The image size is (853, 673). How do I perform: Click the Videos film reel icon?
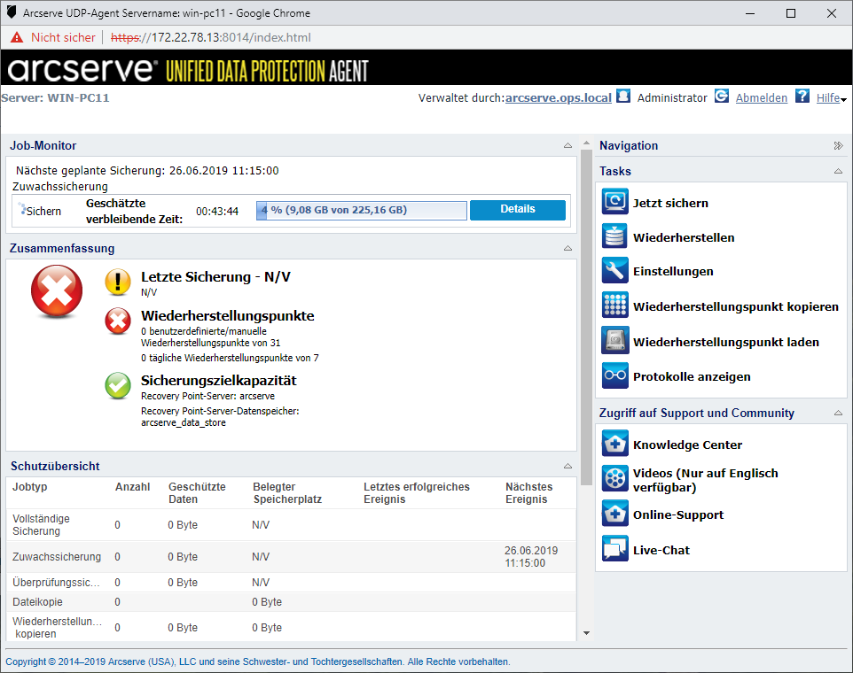[614, 479]
